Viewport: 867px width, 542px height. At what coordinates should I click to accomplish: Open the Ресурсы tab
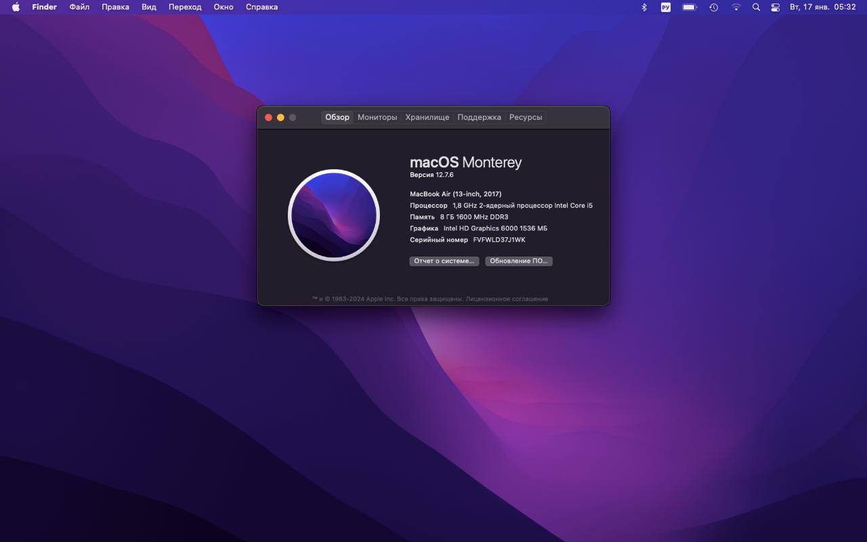pyautogui.click(x=526, y=117)
